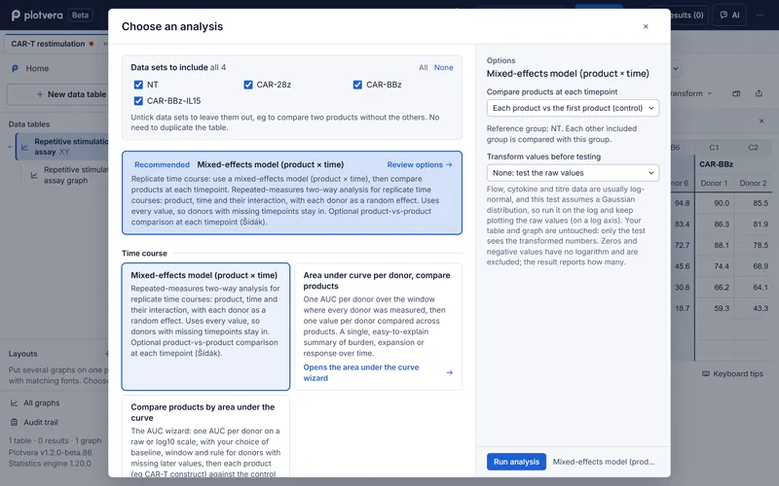
Task: Click the keyboard icon beside Keyboard tips
Action: pos(706,374)
